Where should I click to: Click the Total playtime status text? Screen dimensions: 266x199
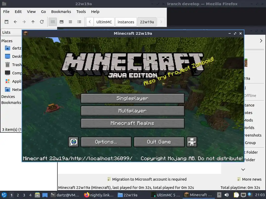[240, 188]
